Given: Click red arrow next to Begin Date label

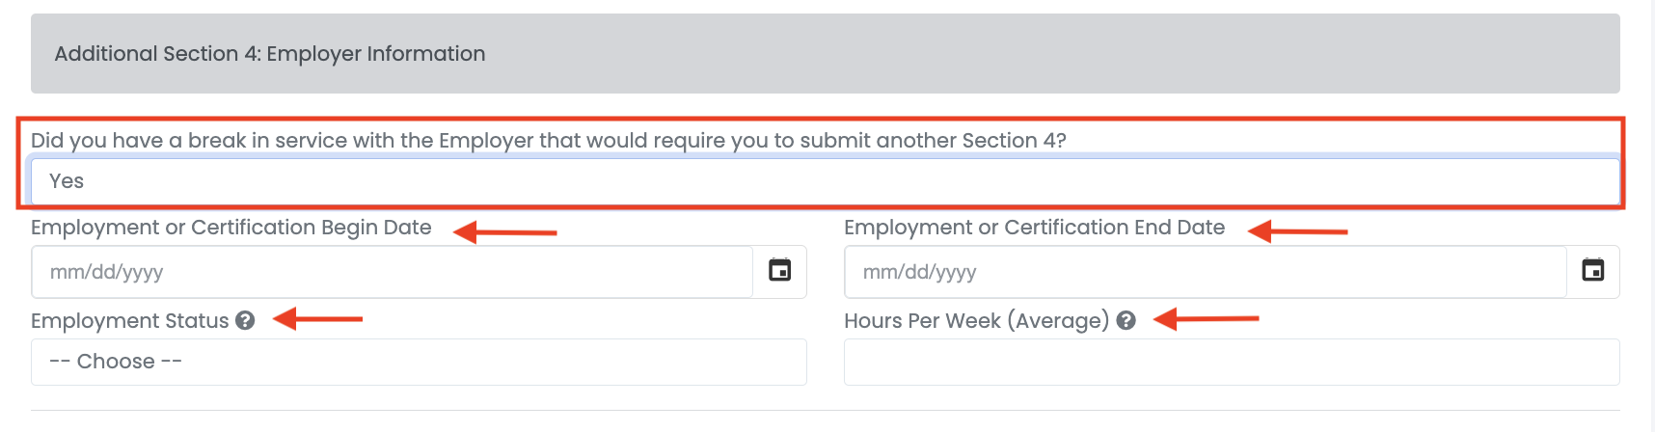Looking at the screenshot, I should [504, 231].
